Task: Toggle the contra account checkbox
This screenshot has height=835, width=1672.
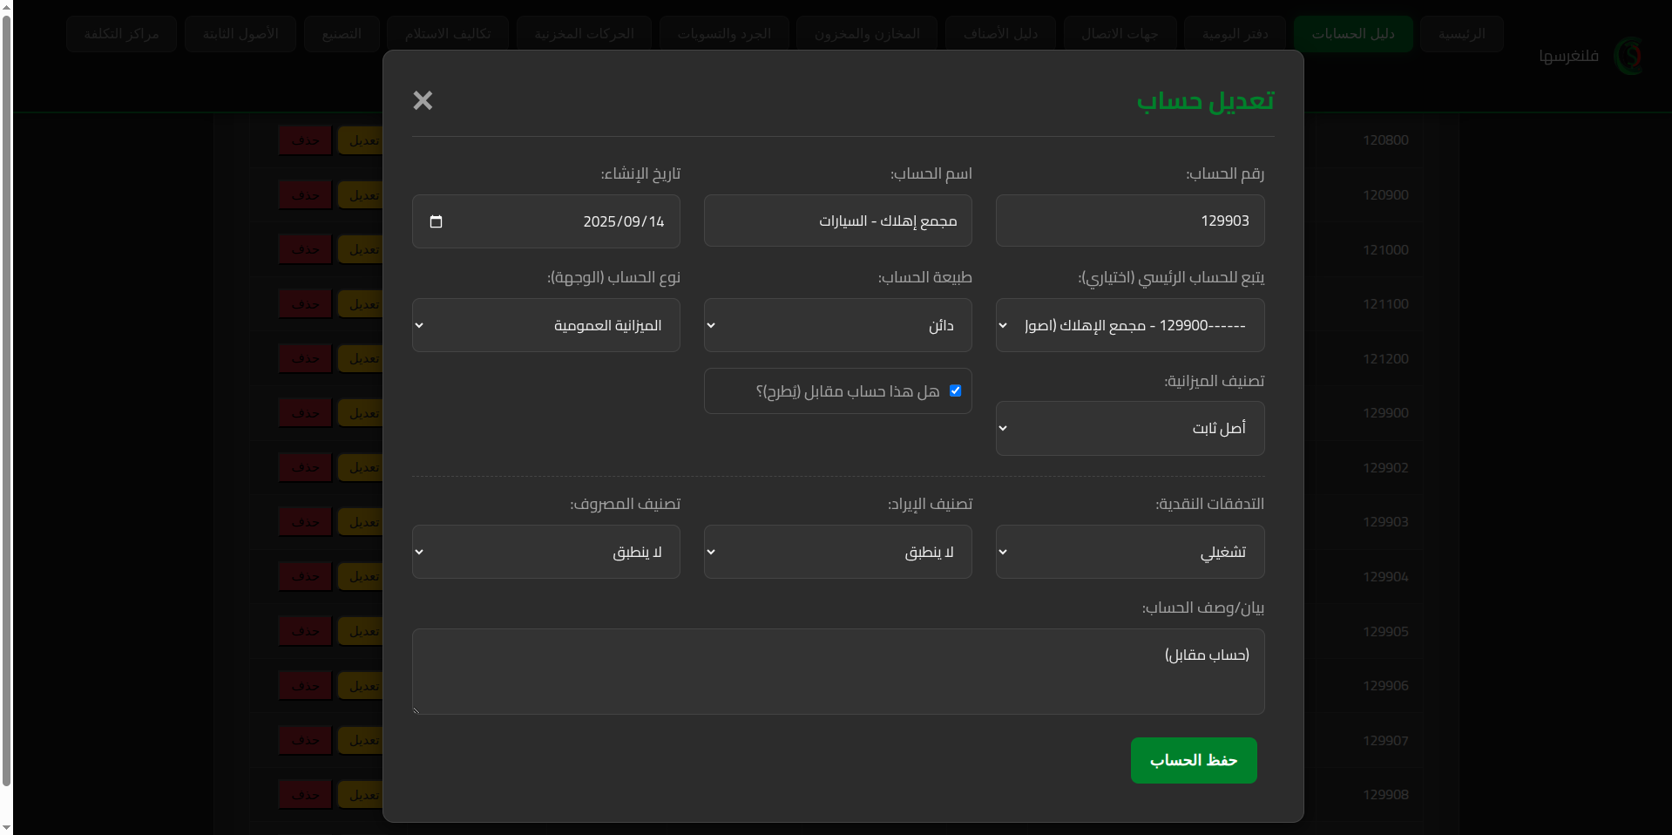Action: coord(956,390)
